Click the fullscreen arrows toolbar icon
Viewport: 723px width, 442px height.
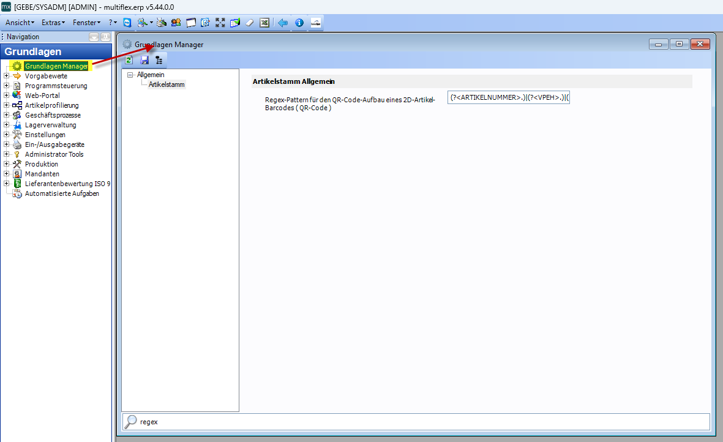(x=220, y=23)
